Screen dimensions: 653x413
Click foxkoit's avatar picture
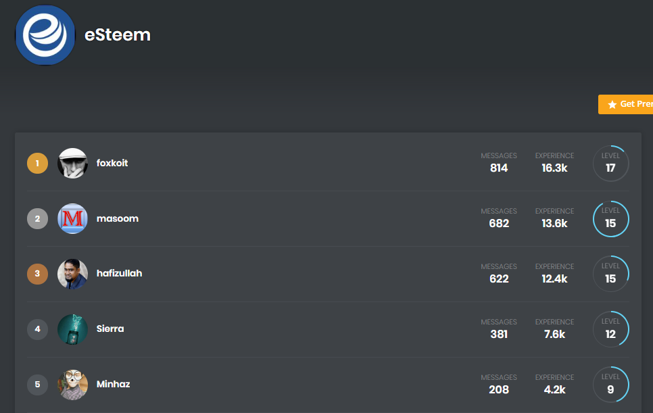72,163
